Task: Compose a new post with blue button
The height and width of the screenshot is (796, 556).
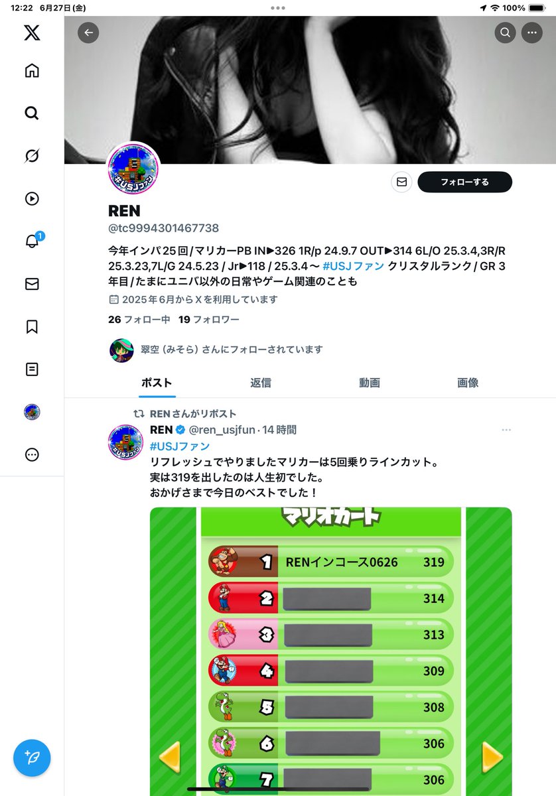Action: [x=32, y=758]
